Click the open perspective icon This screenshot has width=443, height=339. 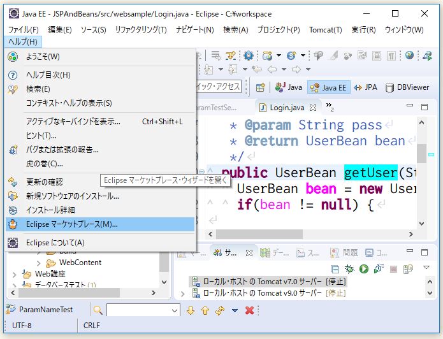click(260, 87)
